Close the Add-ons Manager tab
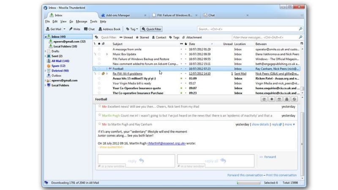This screenshot has height=190, width=338. (x=145, y=15)
